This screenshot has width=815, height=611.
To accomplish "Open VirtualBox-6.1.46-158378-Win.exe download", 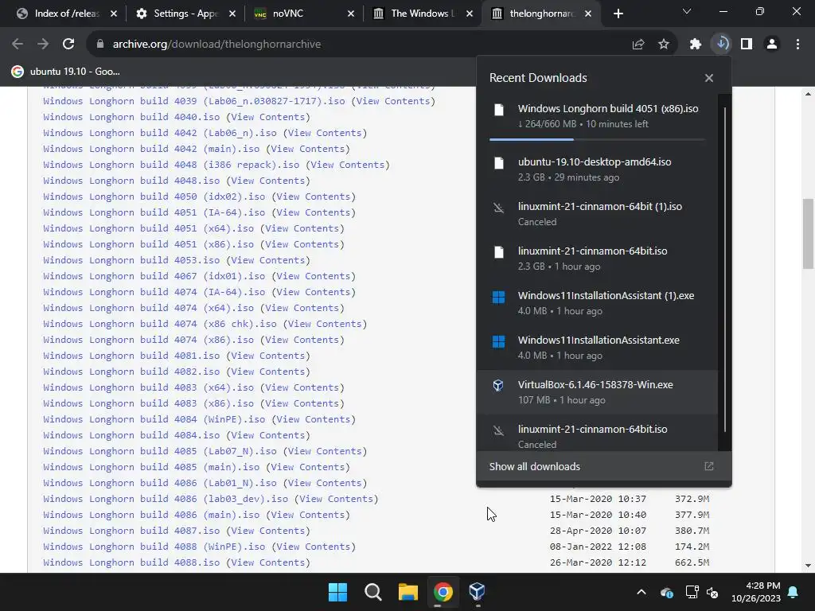I will (597, 392).
